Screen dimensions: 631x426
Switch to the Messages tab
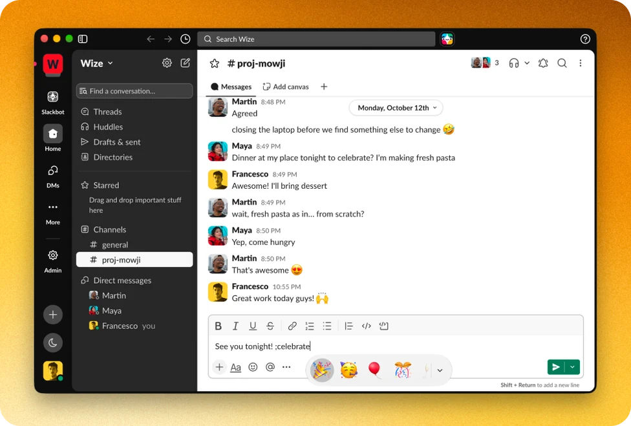pos(231,87)
